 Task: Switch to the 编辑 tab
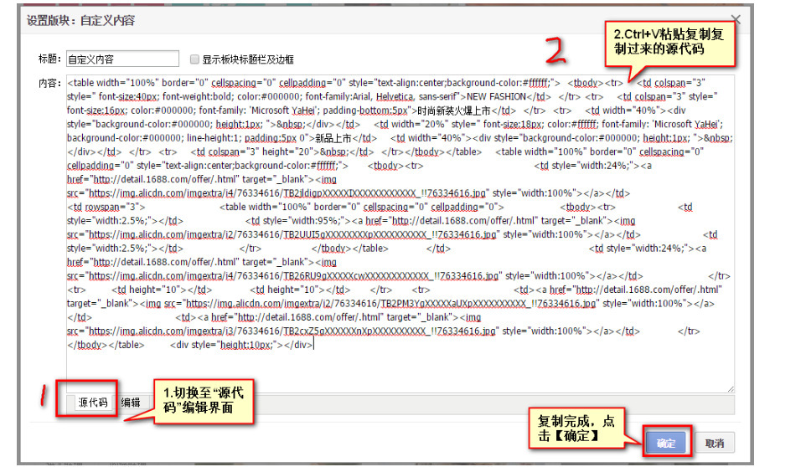coord(131,403)
